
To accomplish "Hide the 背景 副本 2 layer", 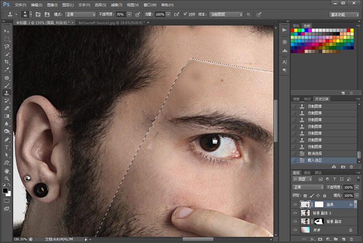I will click(x=295, y=213).
